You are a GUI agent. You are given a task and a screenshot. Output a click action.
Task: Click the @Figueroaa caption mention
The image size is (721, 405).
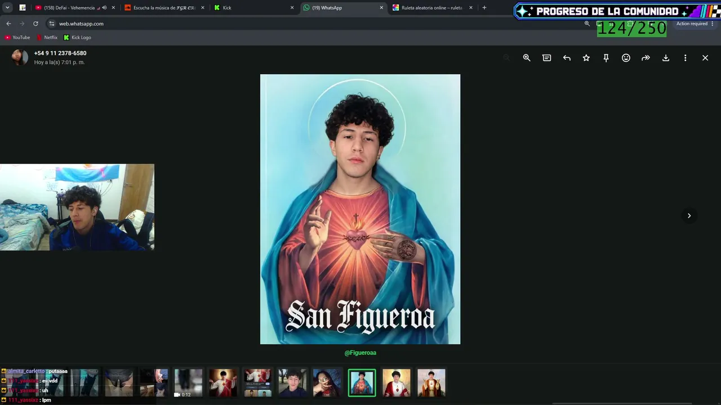(x=360, y=353)
